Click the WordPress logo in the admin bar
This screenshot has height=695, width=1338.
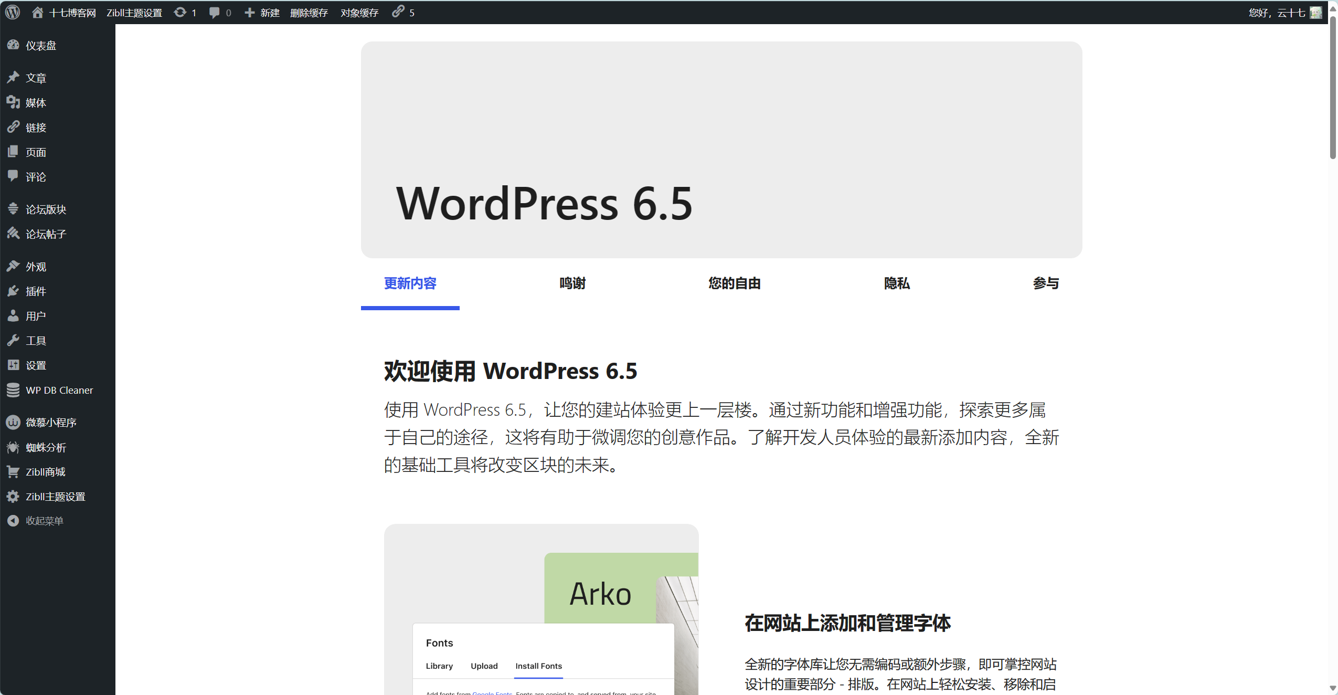pyautogui.click(x=12, y=12)
